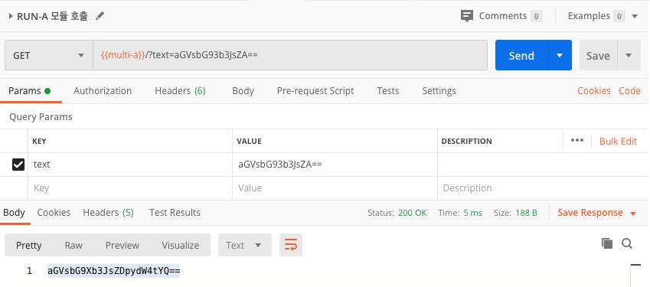Viewport: 650px width, 287px height.
Task: Open the response Headers (5) tab
Action: [108, 213]
